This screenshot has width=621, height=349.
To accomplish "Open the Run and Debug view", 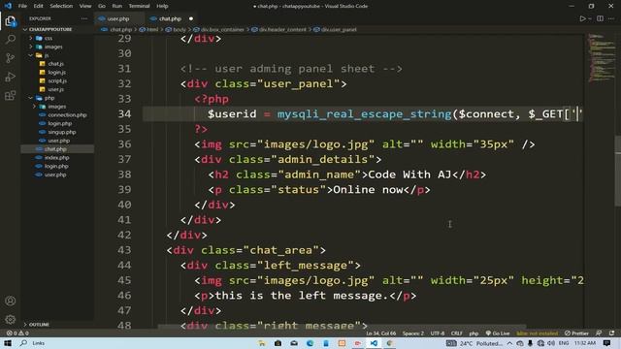I will point(11,77).
